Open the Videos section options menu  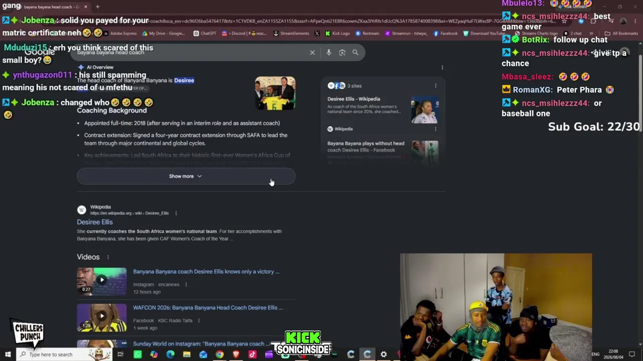108,257
